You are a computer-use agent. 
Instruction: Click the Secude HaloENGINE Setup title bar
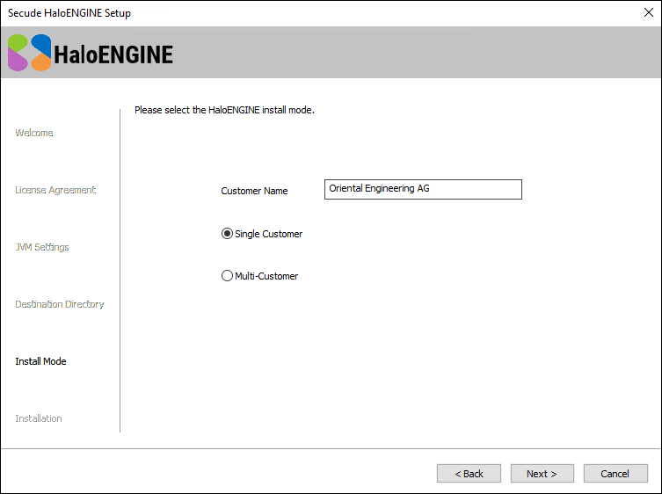[264, 13]
